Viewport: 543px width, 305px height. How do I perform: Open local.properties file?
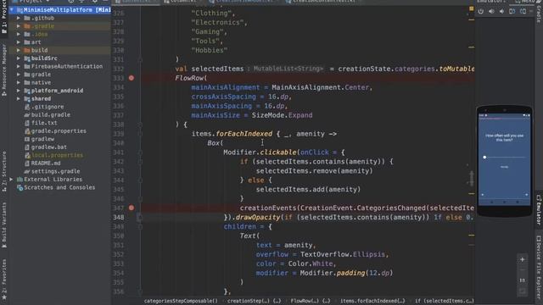(x=57, y=155)
